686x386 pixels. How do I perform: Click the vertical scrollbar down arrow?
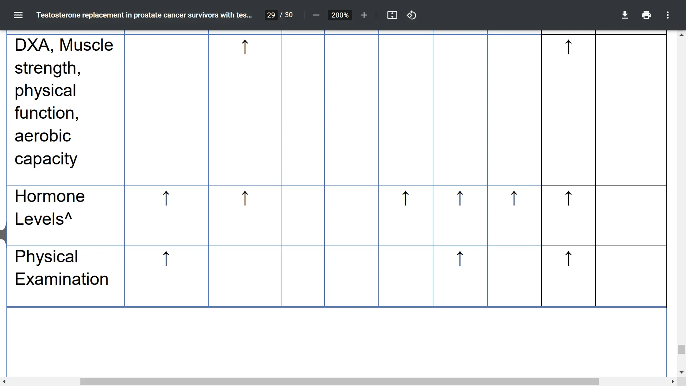[681, 372]
